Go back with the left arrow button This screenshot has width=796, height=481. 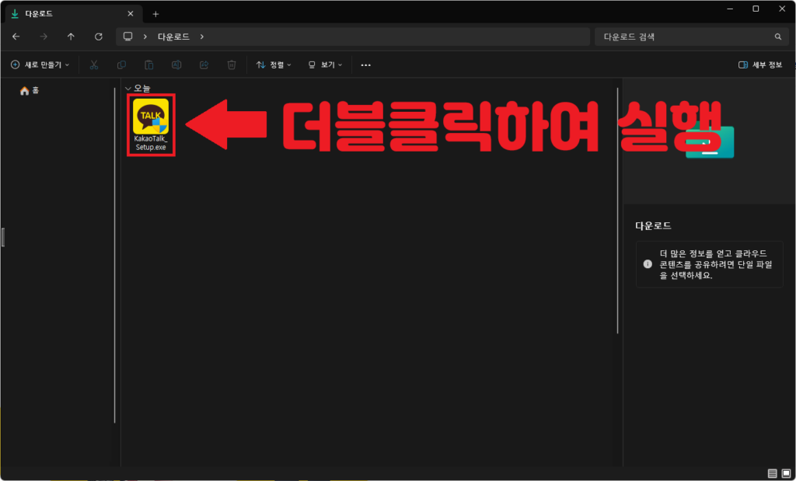point(16,37)
